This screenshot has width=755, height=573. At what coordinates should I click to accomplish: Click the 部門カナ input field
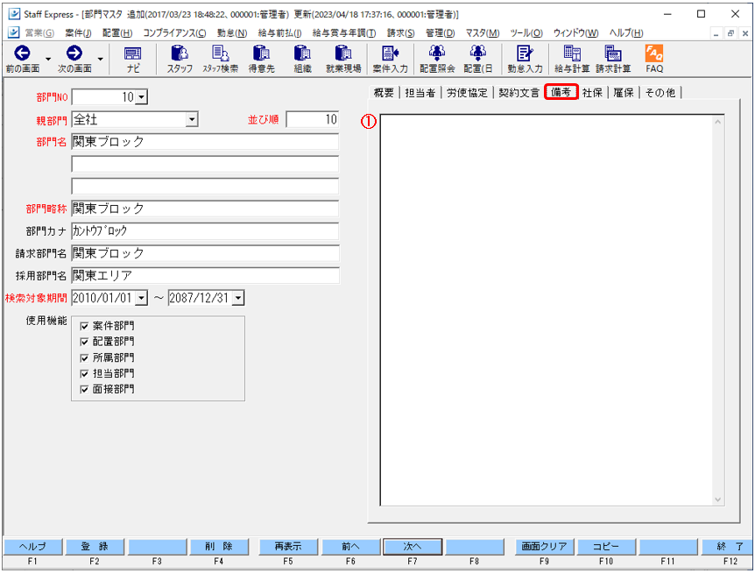coord(205,231)
